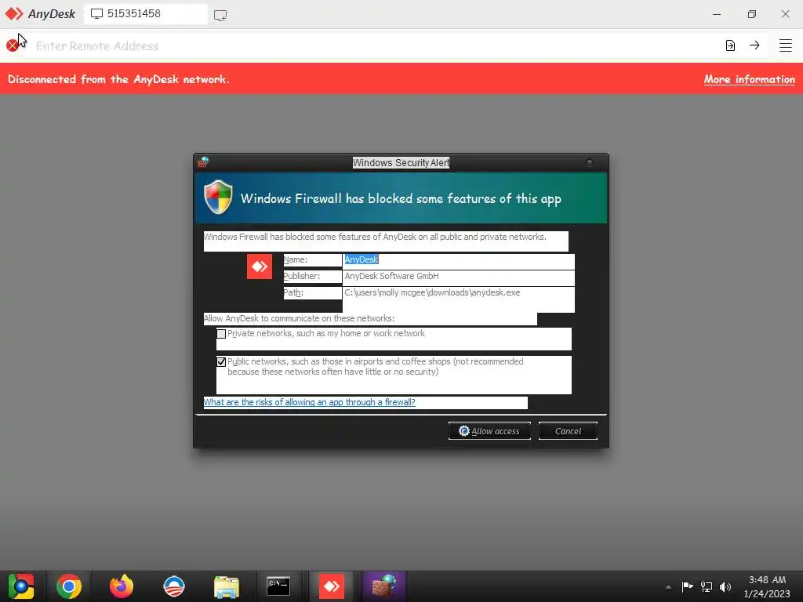This screenshot has height=602, width=803.
Task: Open the blue-red circular taskbar app
Action: pos(174,586)
